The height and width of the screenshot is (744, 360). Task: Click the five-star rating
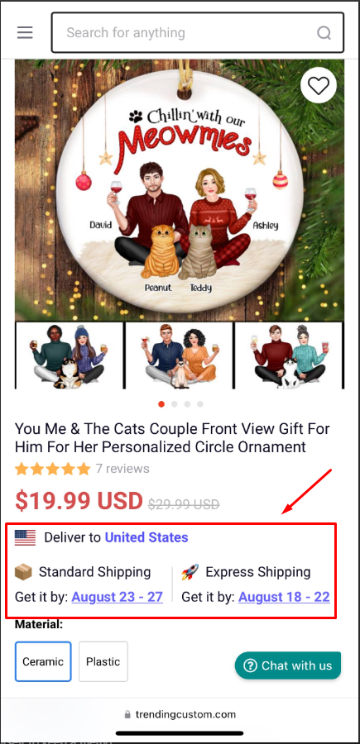point(52,469)
